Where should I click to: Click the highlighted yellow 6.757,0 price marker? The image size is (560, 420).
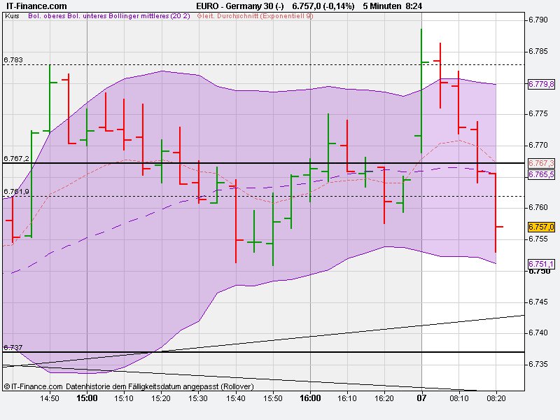coord(540,228)
